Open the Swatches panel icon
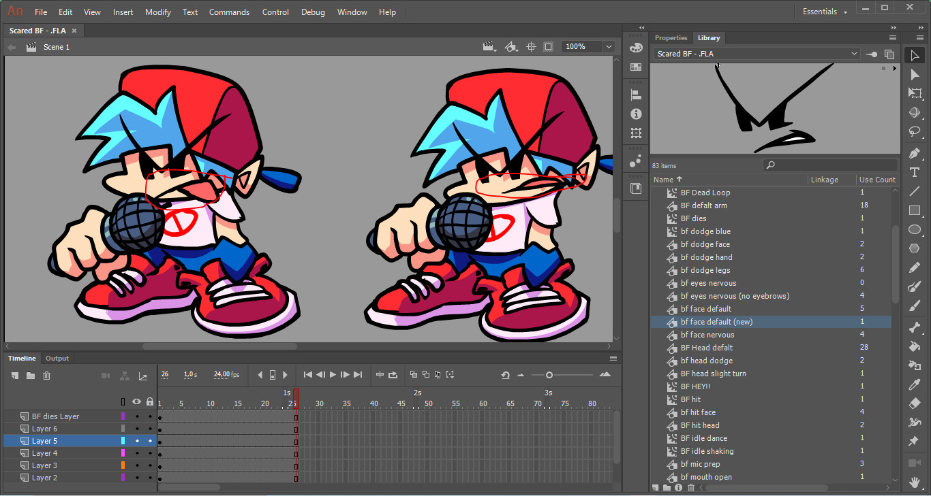The width and height of the screenshot is (931, 496). tap(636, 67)
